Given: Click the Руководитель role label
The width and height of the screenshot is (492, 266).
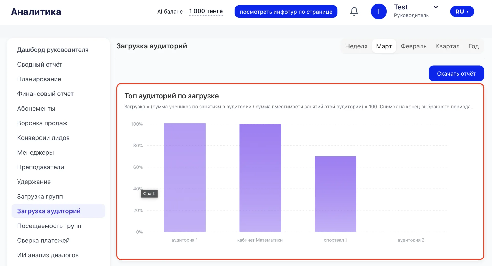Looking at the screenshot, I should tap(411, 15).
